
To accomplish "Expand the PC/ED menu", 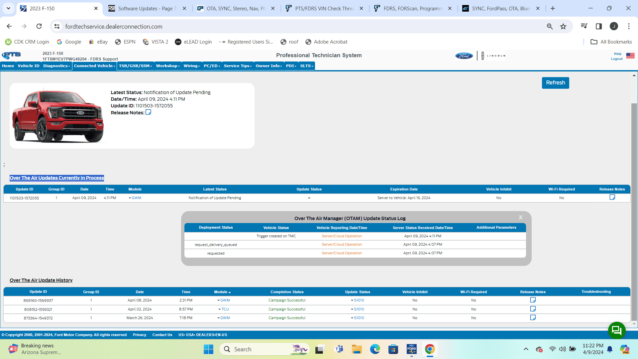I will (212, 66).
